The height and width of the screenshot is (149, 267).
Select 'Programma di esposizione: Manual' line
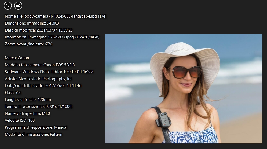[x=36, y=127]
